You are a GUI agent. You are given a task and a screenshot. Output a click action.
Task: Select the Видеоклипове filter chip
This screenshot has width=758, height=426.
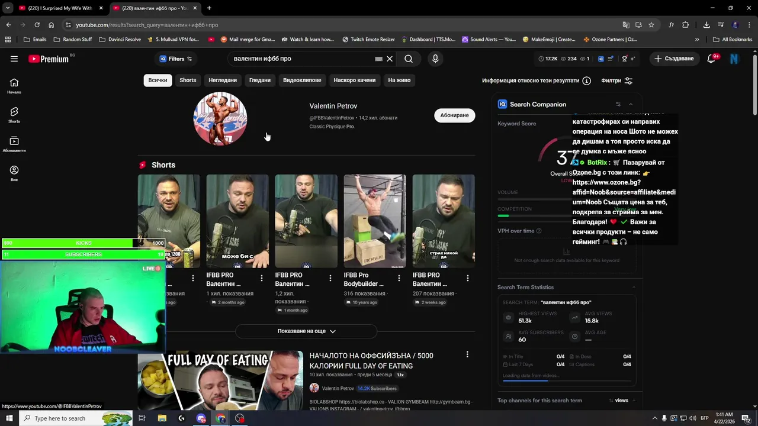click(x=302, y=80)
